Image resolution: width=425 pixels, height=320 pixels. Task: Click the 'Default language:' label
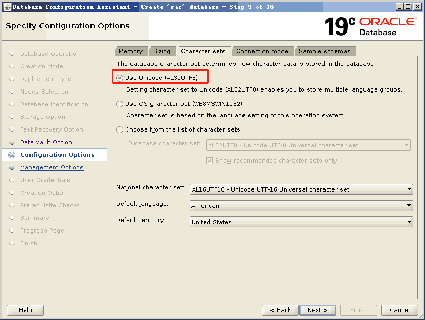pos(143,204)
